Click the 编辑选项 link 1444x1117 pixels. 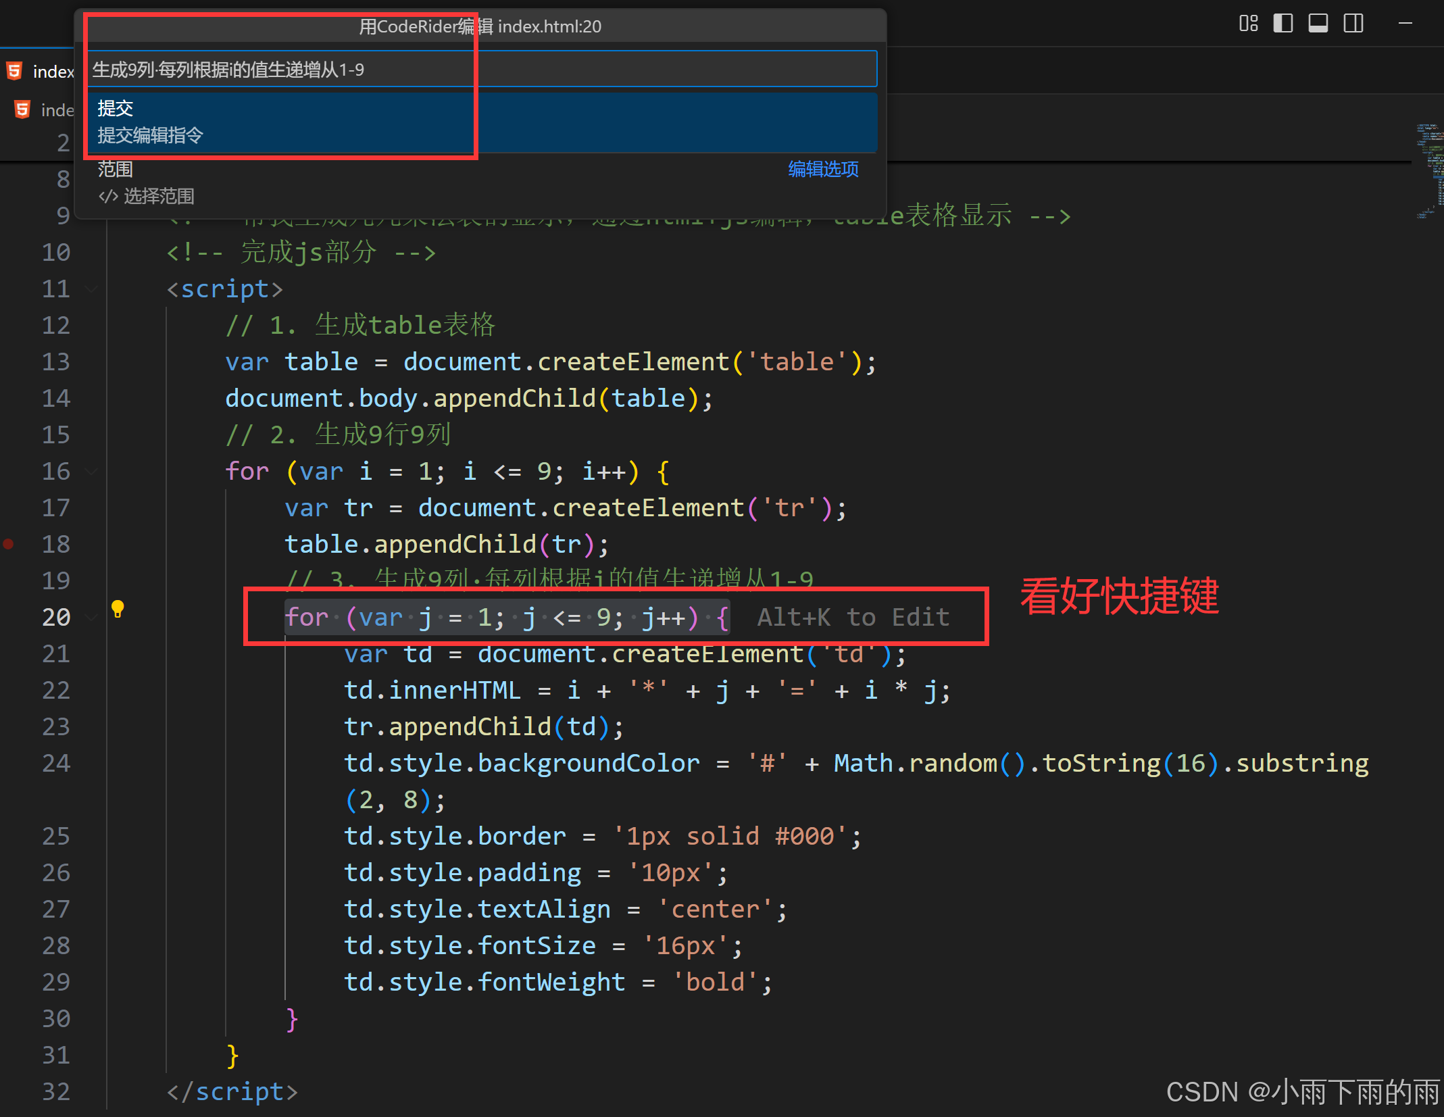pyautogui.click(x=823, y=169)
